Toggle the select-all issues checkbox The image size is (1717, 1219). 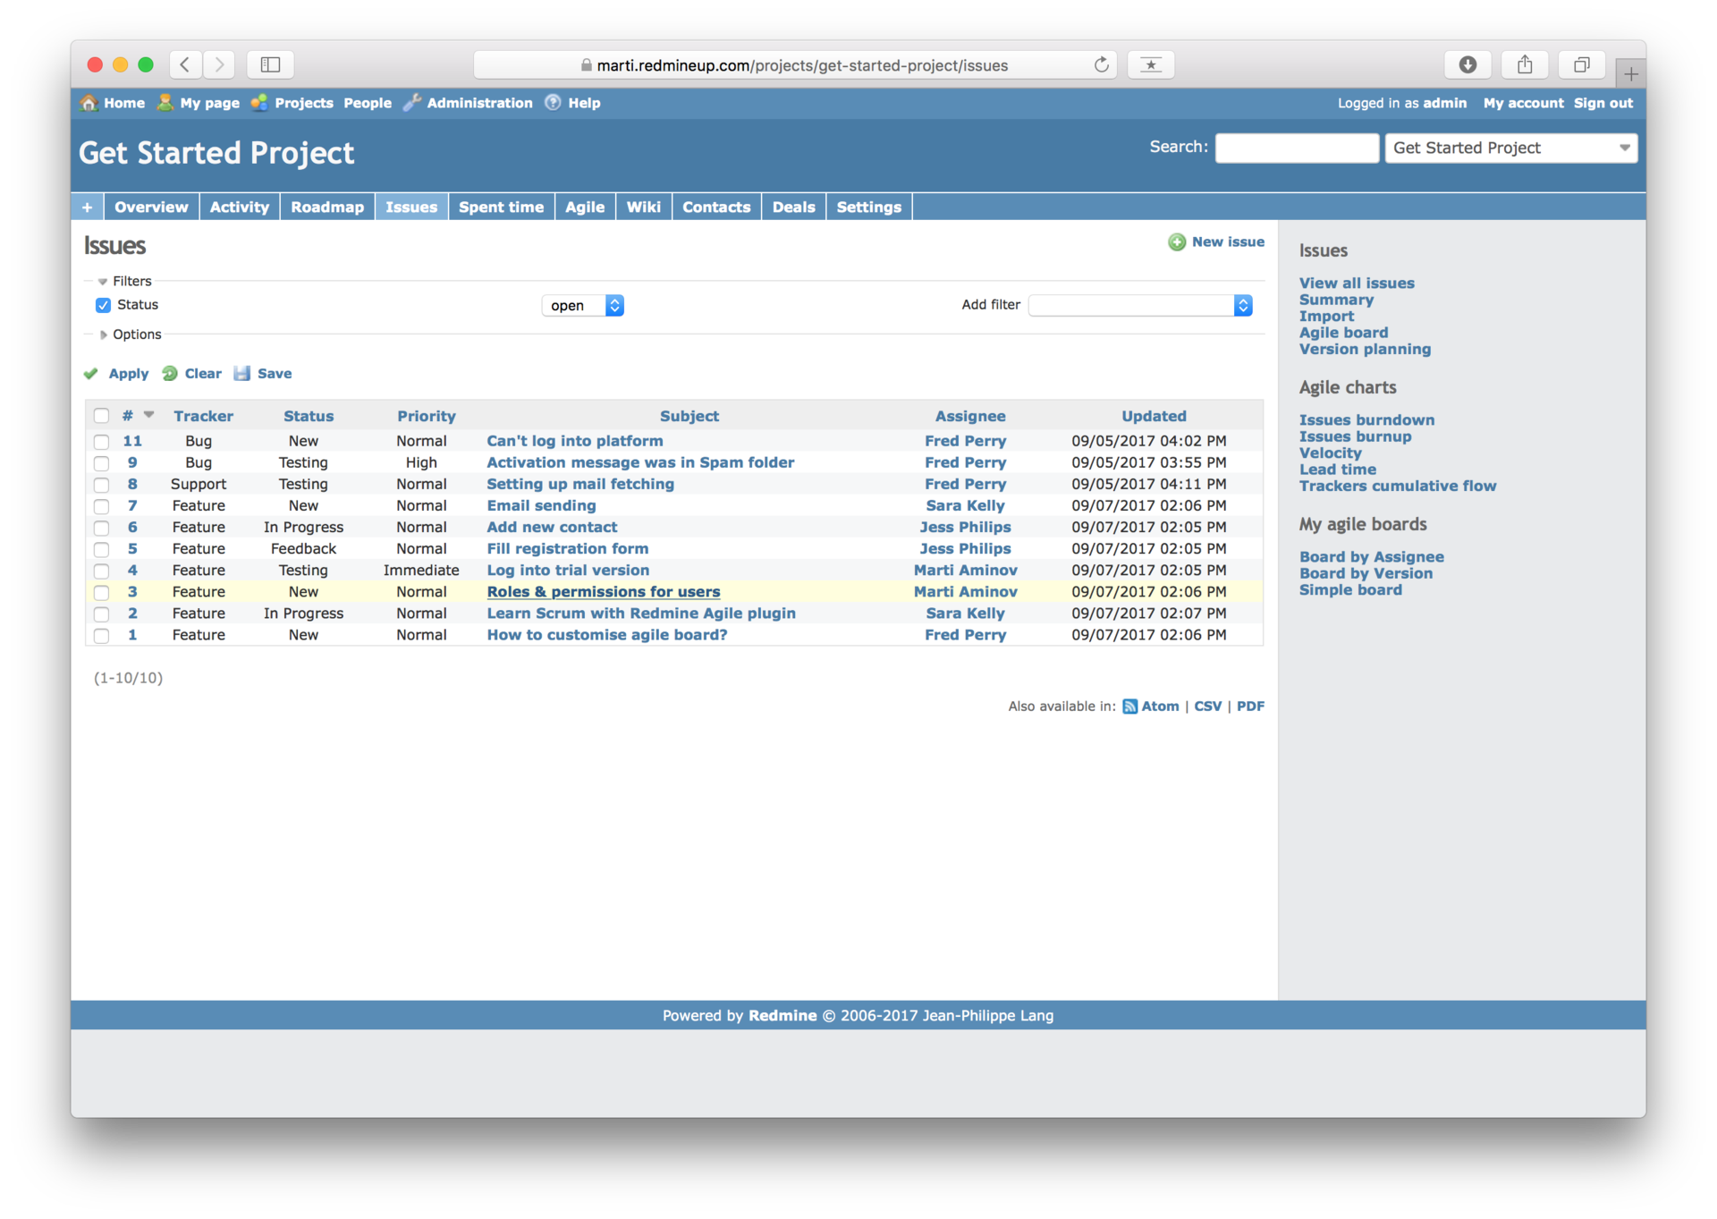(x=101, y=416)
